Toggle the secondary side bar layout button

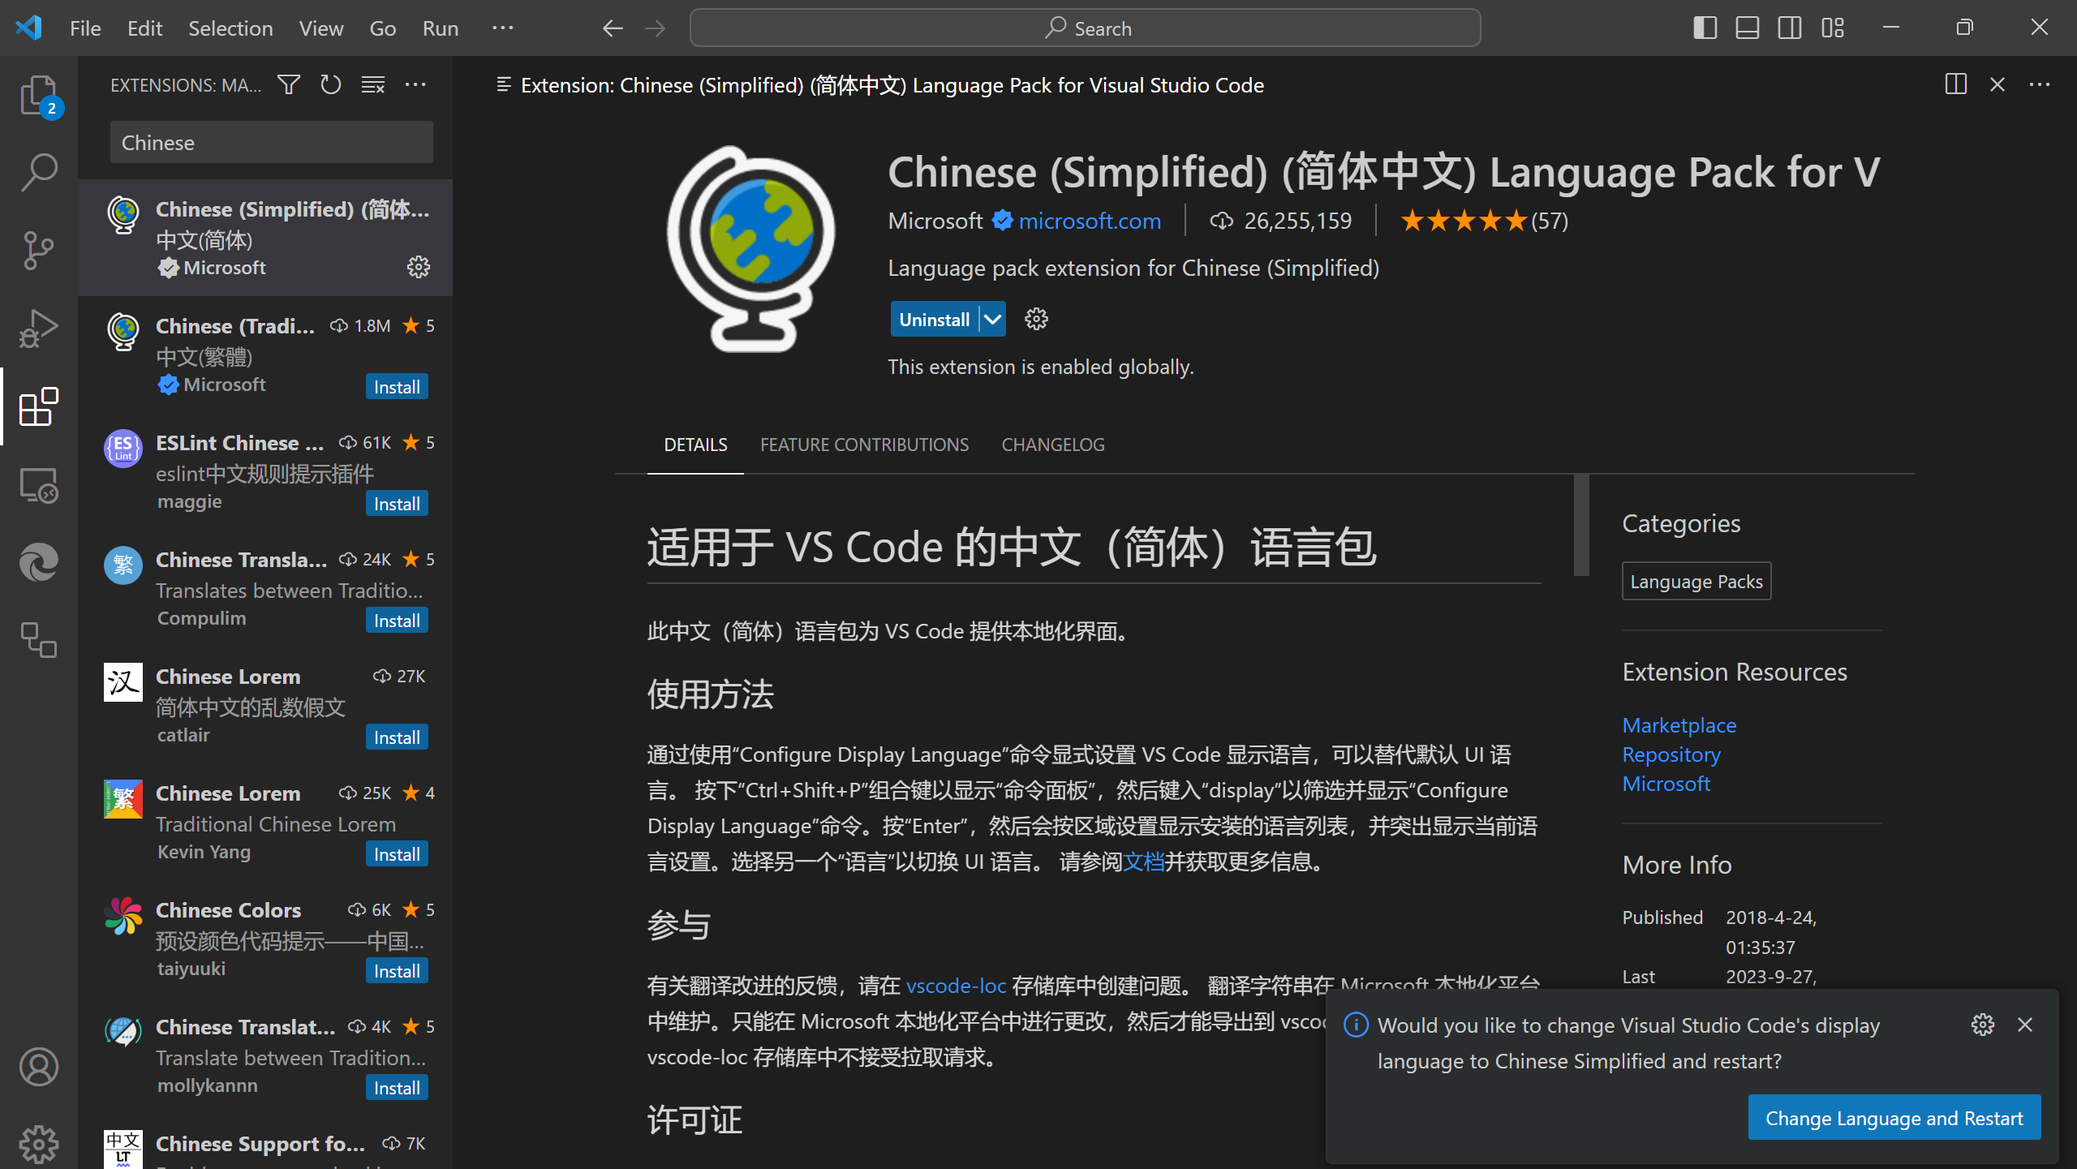pyautogui.click(x=1789, y=28)
